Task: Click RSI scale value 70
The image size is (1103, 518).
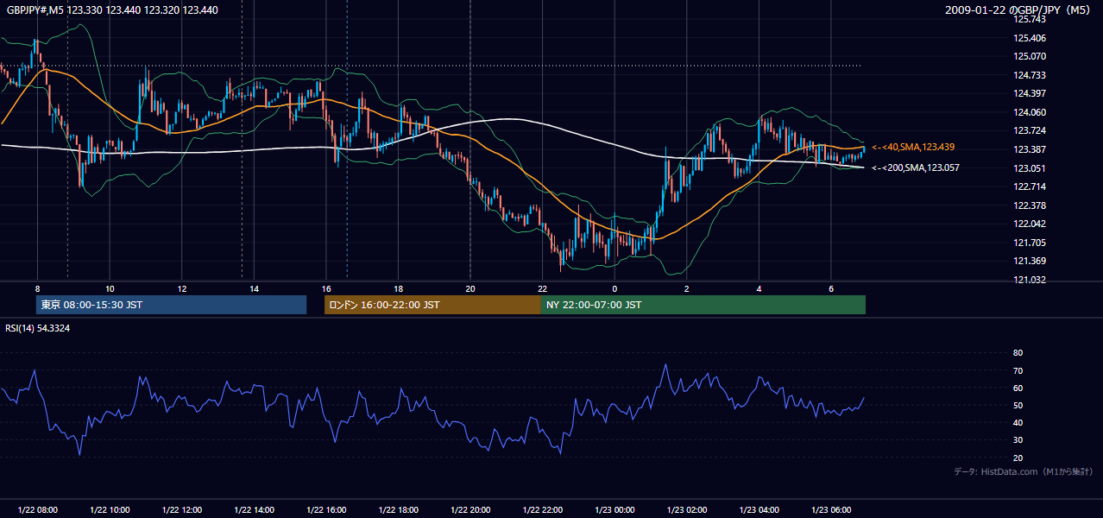Action: click(x=1018, y=370)
